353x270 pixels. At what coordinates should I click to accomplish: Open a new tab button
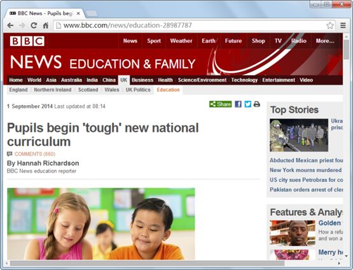pyautogui.click(x=92, y=13)
